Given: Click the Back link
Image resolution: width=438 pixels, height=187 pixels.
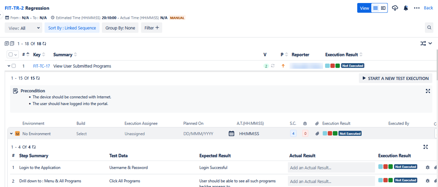Looking at the screenshot, I should (x=429, y=8).
